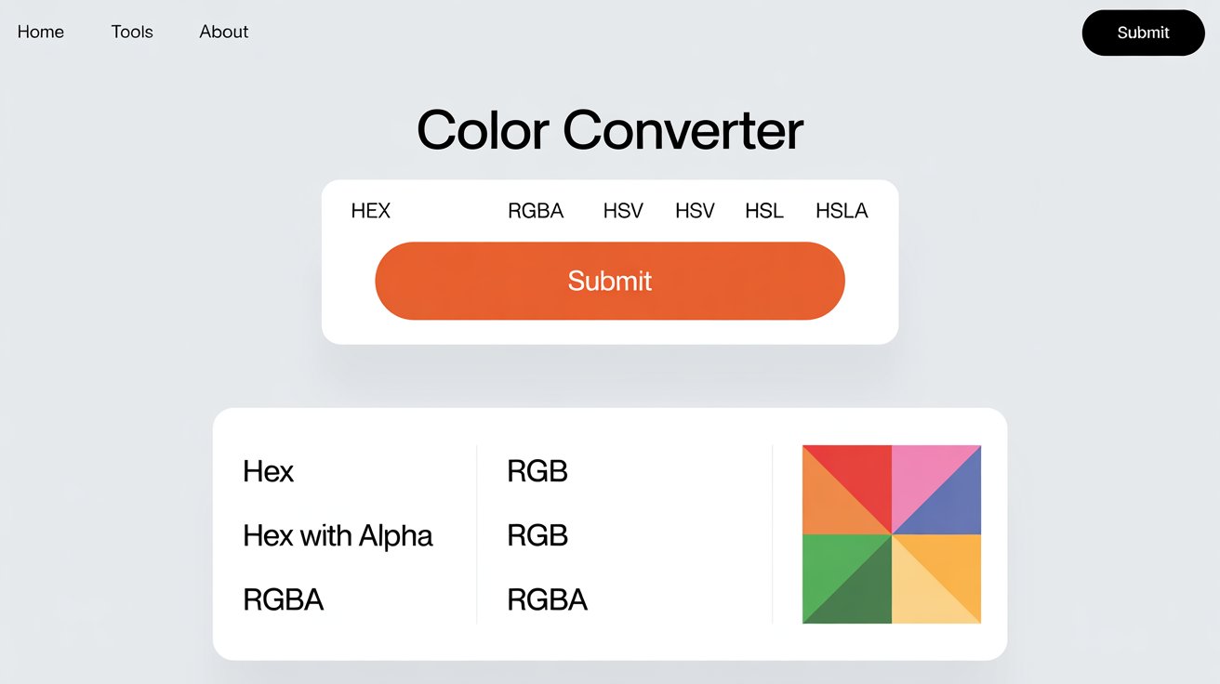
Task: Open the Home navigation link
Action: click(x=41, y=32)
